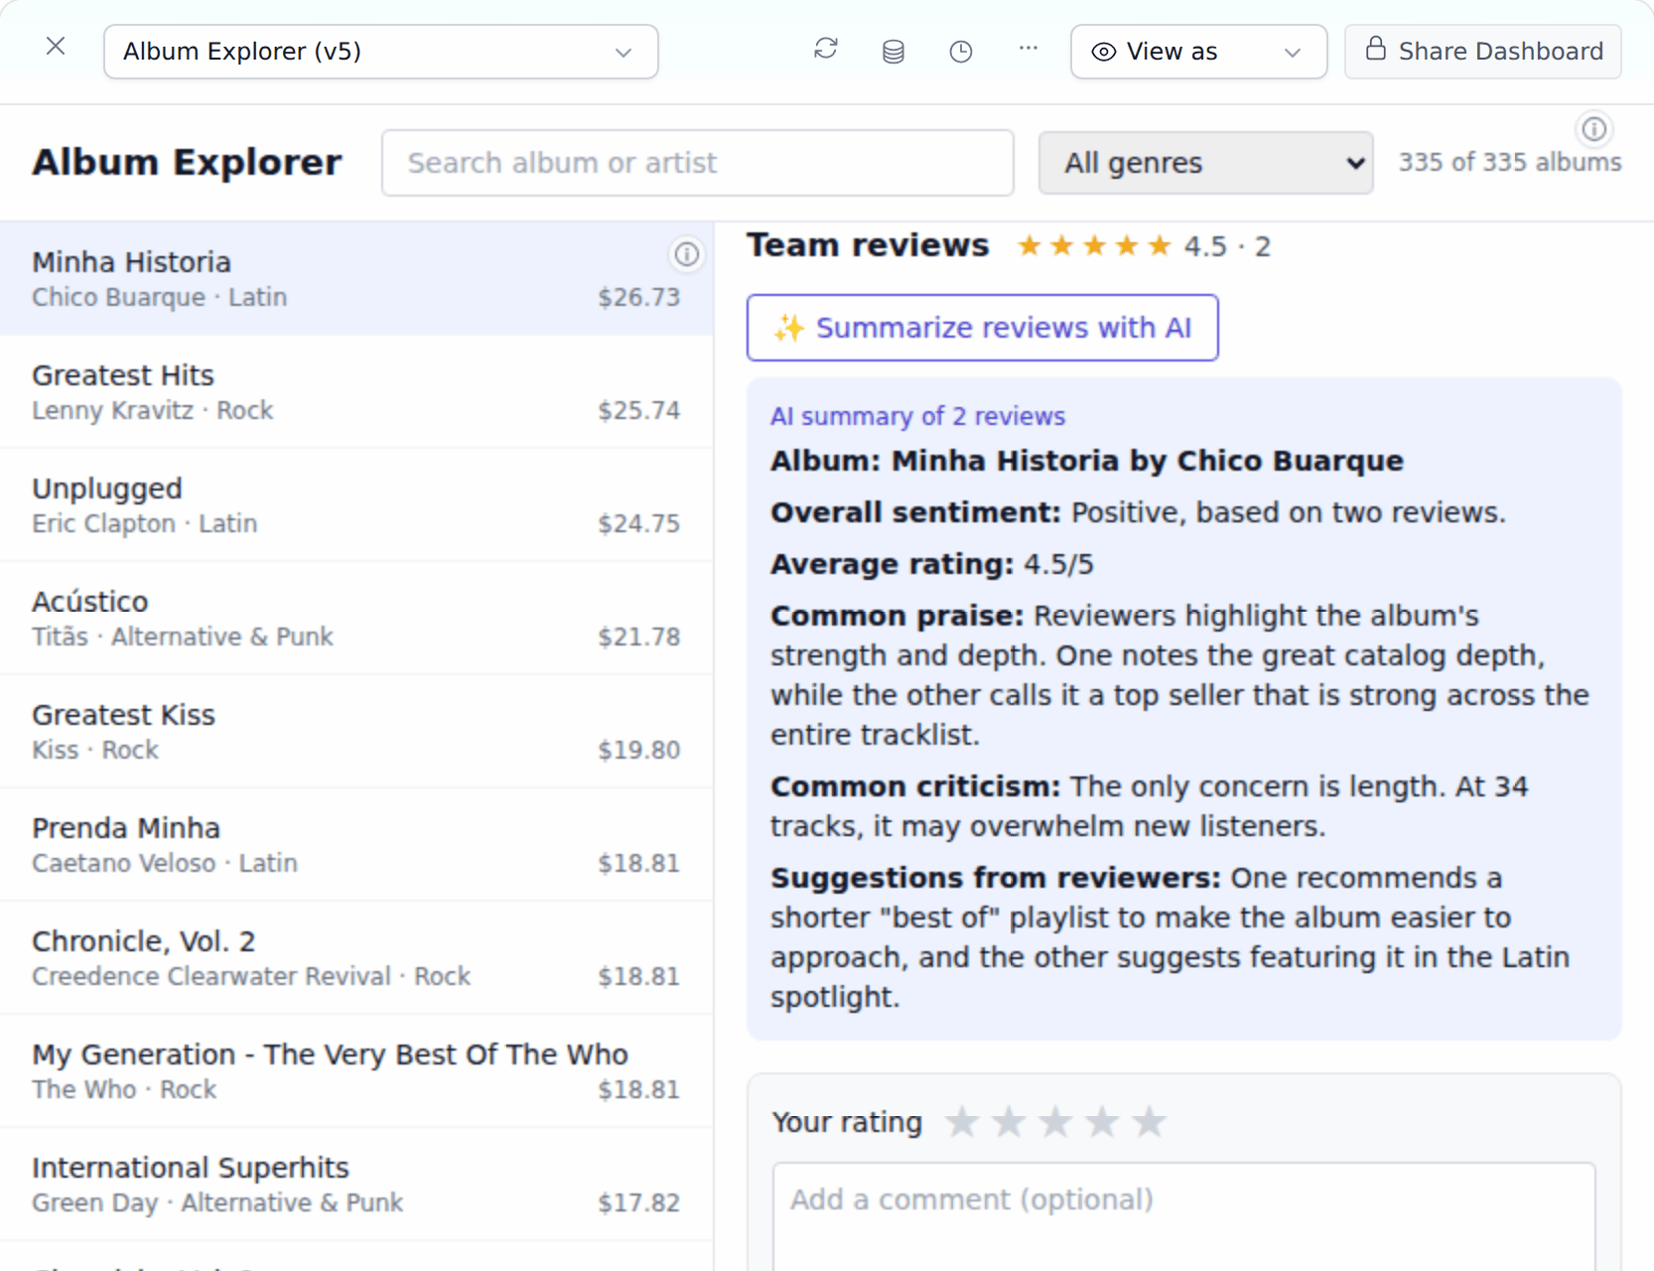The image size is (1654, 1271).
Task: Rate two stars in Your rating
Action: coord(1009,1122)
